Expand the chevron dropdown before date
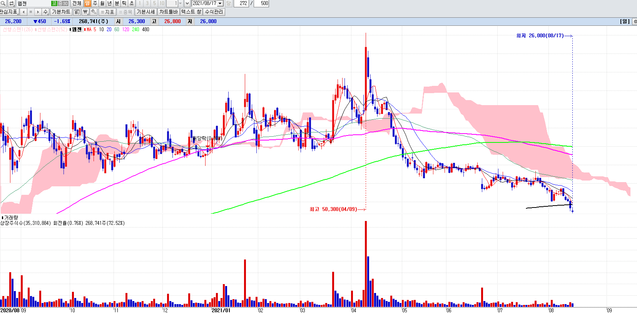The image size is (637, 313). [187, 3]
